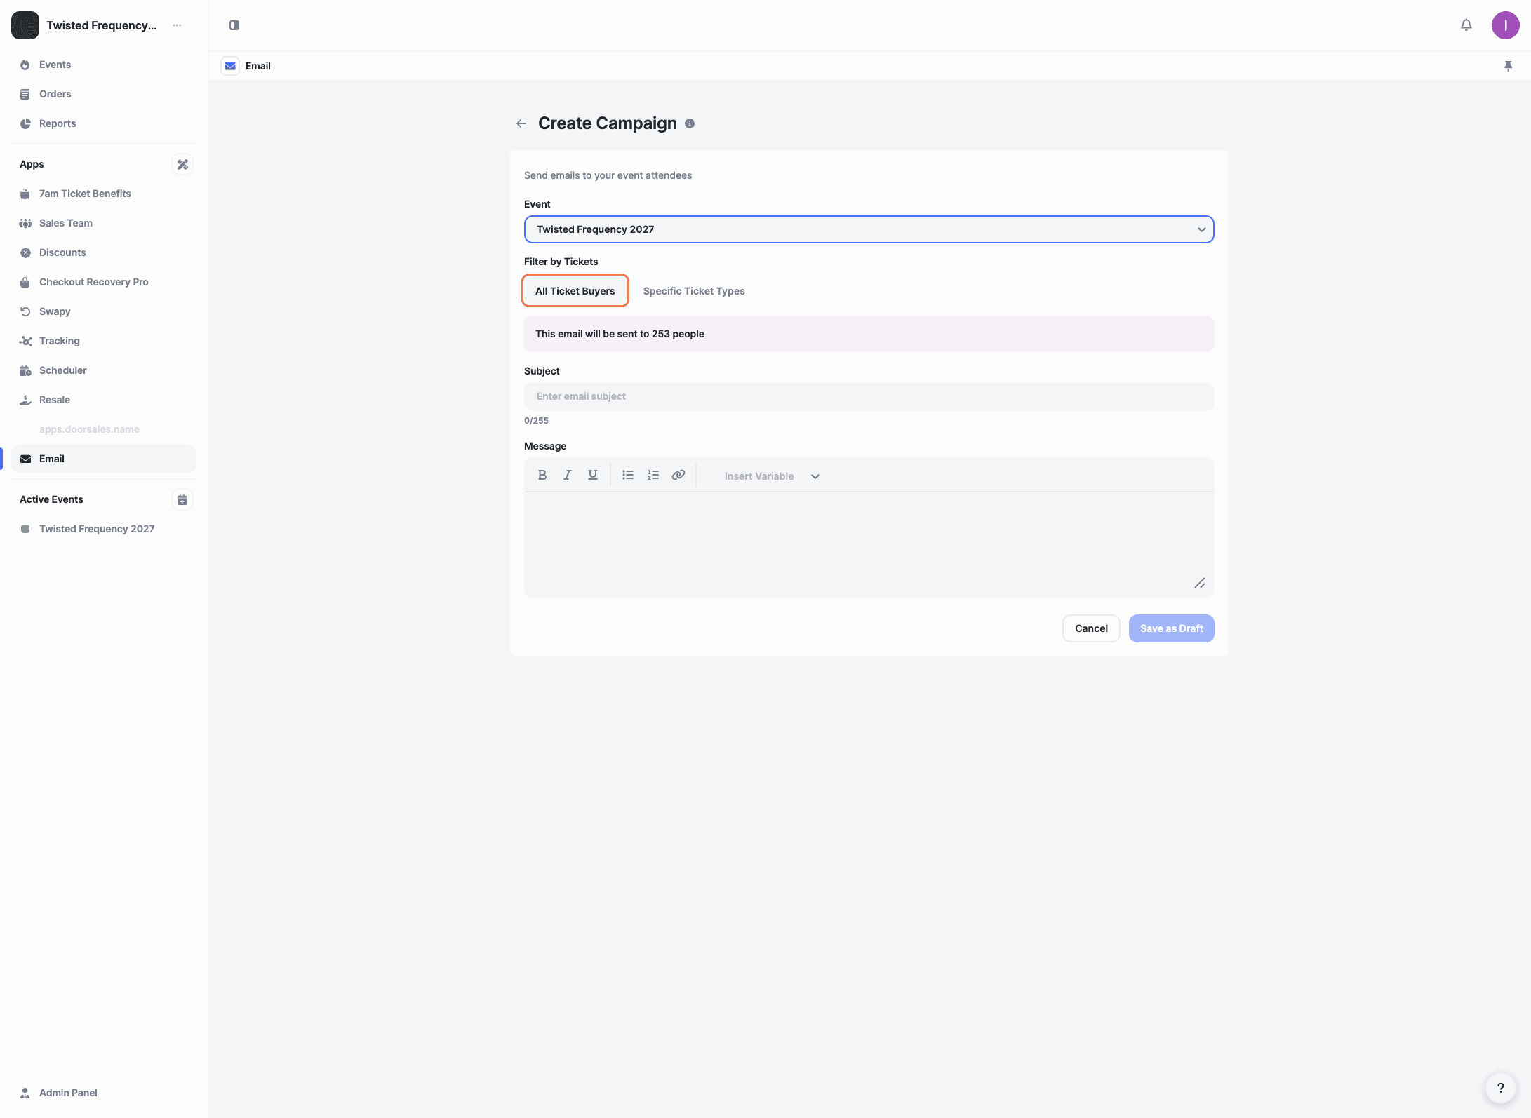Select All Ticket Buyers filter
The image size is (1531, 1118).
pos(575,291)
